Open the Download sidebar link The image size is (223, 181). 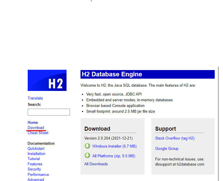click(36, 128)
